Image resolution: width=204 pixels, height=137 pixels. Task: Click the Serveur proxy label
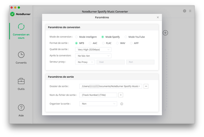[x=58, y=62]
